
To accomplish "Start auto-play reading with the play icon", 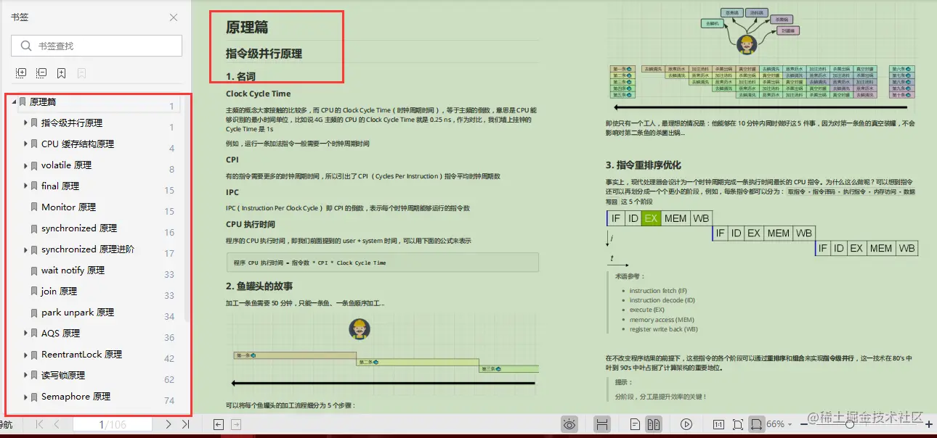I will (686, 423).
